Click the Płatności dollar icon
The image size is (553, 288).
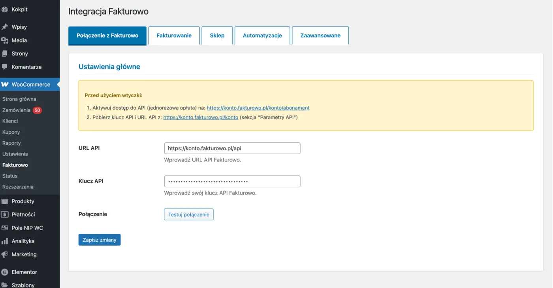tap(5, 214)
